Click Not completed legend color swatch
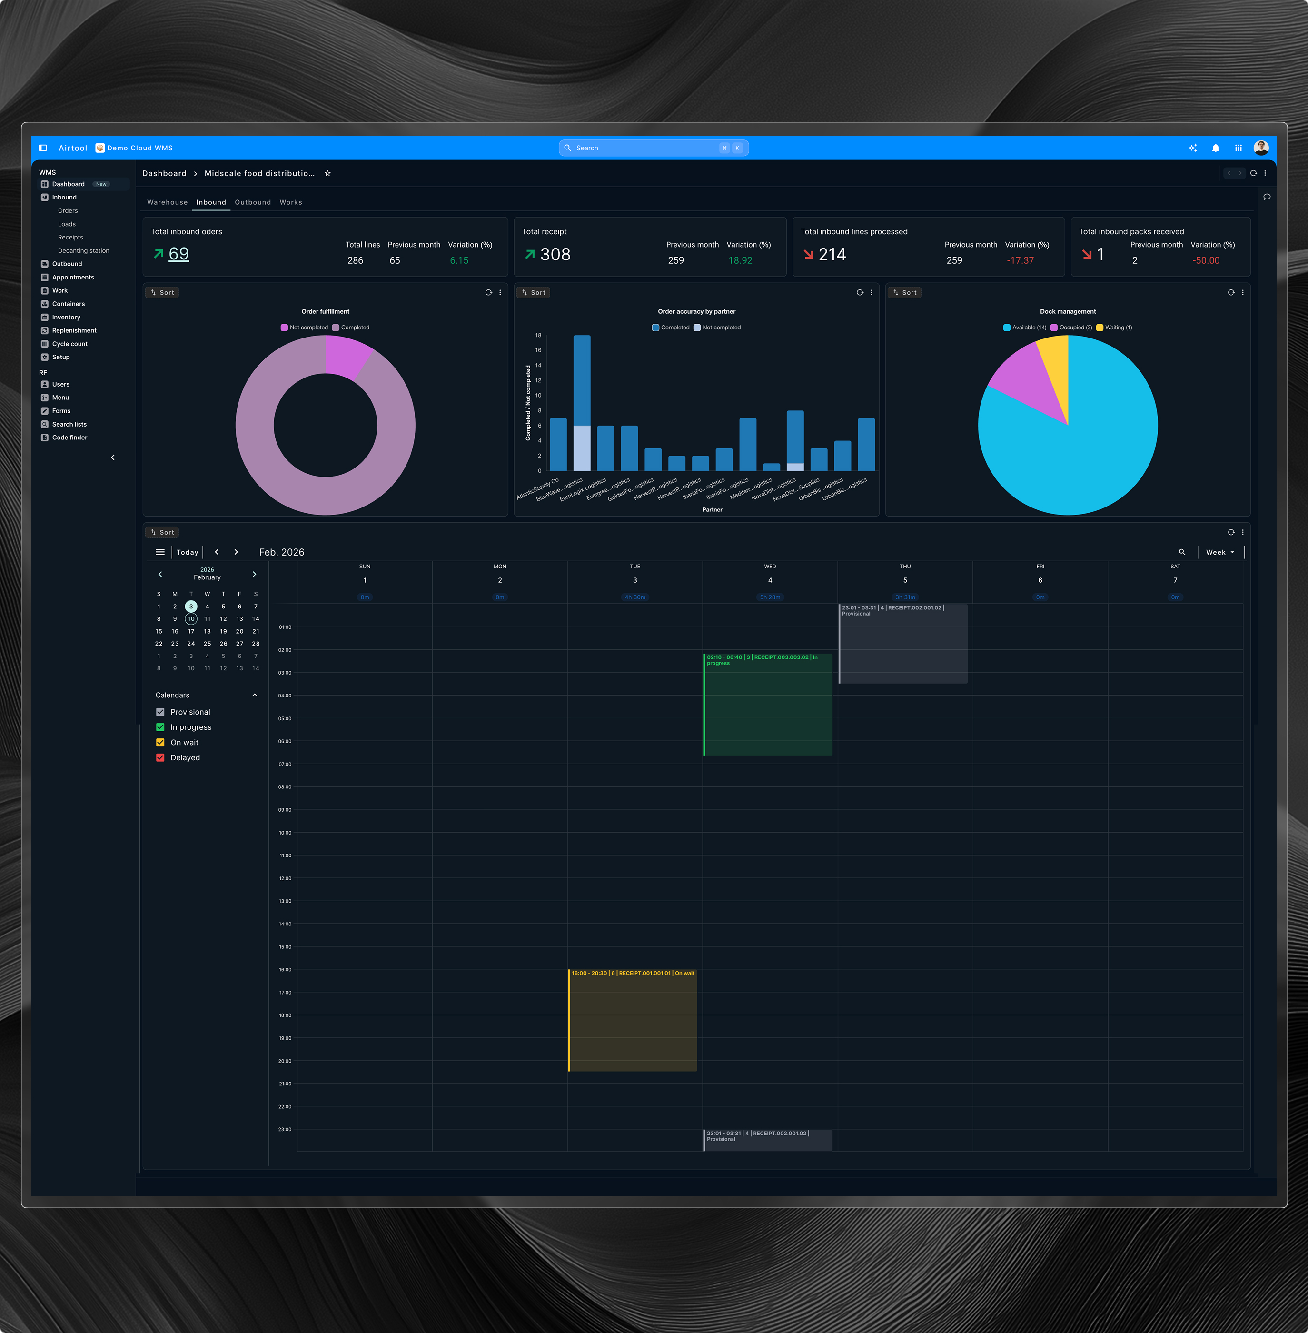The image size is (1308, 1333). click(285, 328)
